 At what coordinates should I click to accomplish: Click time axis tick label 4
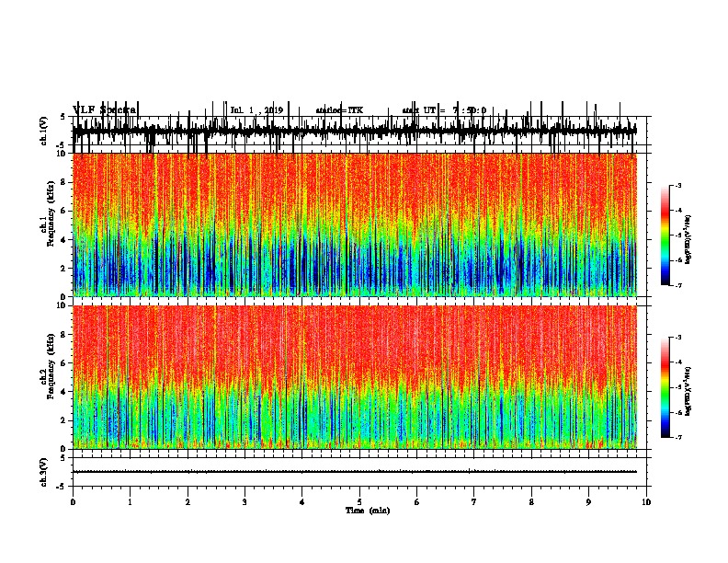click(x=302, y=502)
